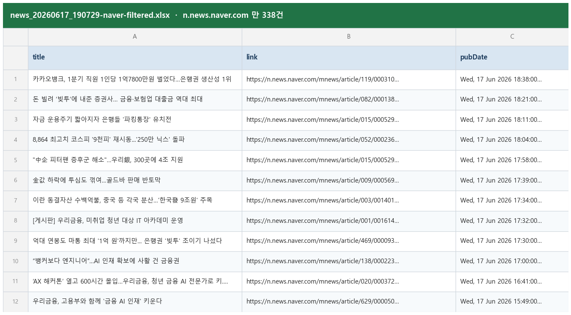Image resolution: width=571 pixels, height=315 pixels.
Task: Select row number 5
Action: coord(16,160)
